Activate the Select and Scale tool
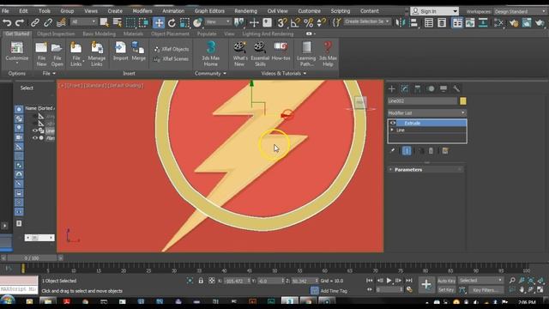This screenshot has width=549, height=309. [x=184, y=23]
